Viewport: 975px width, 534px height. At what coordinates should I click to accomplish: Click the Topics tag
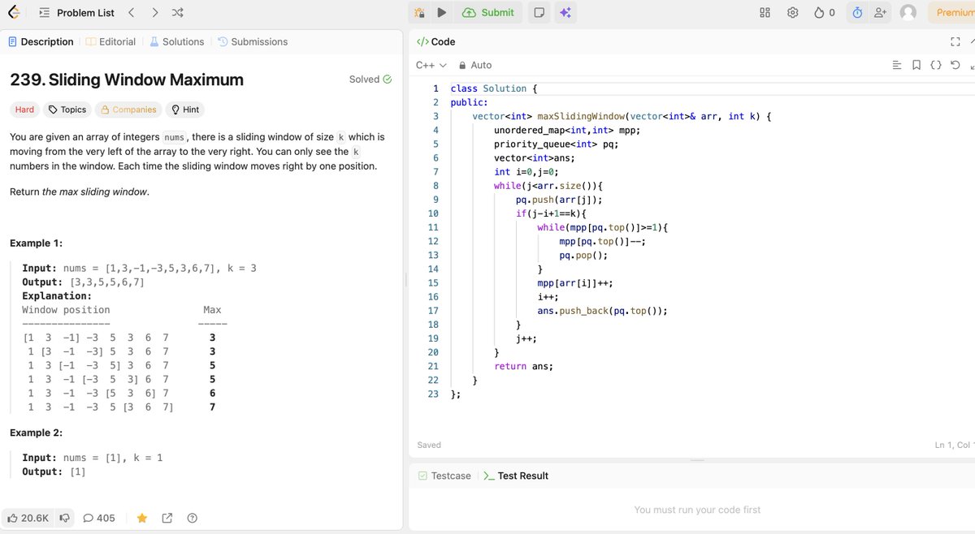[67, 110]
